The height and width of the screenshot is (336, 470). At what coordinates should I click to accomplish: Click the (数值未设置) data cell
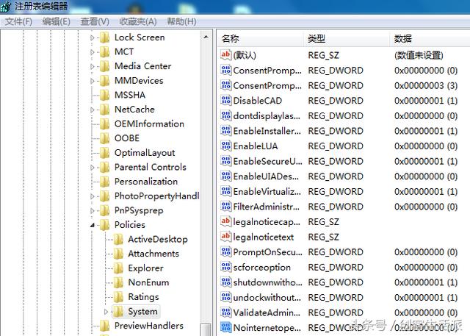(x=419, y=55)
